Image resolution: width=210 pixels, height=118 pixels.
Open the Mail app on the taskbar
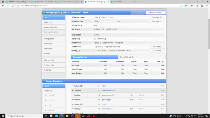[x=56, y=116]
